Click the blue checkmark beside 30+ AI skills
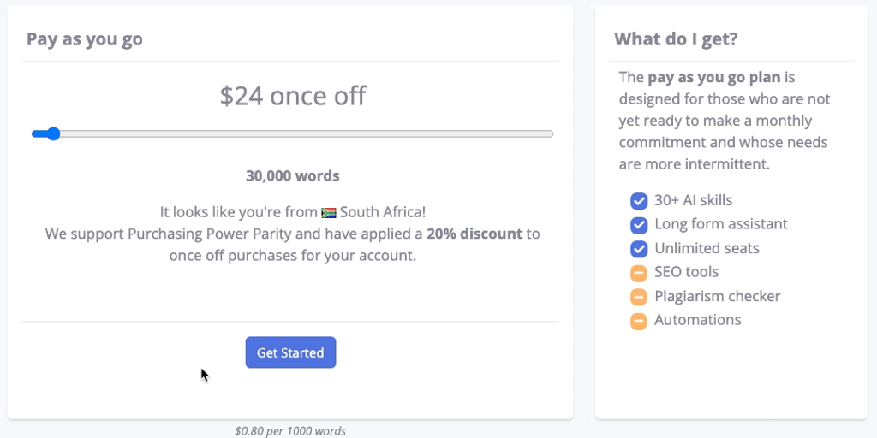 pyautogui.click(x=639, y=201)
